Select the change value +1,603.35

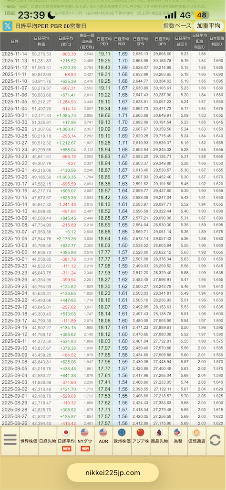tap(66, 177)
